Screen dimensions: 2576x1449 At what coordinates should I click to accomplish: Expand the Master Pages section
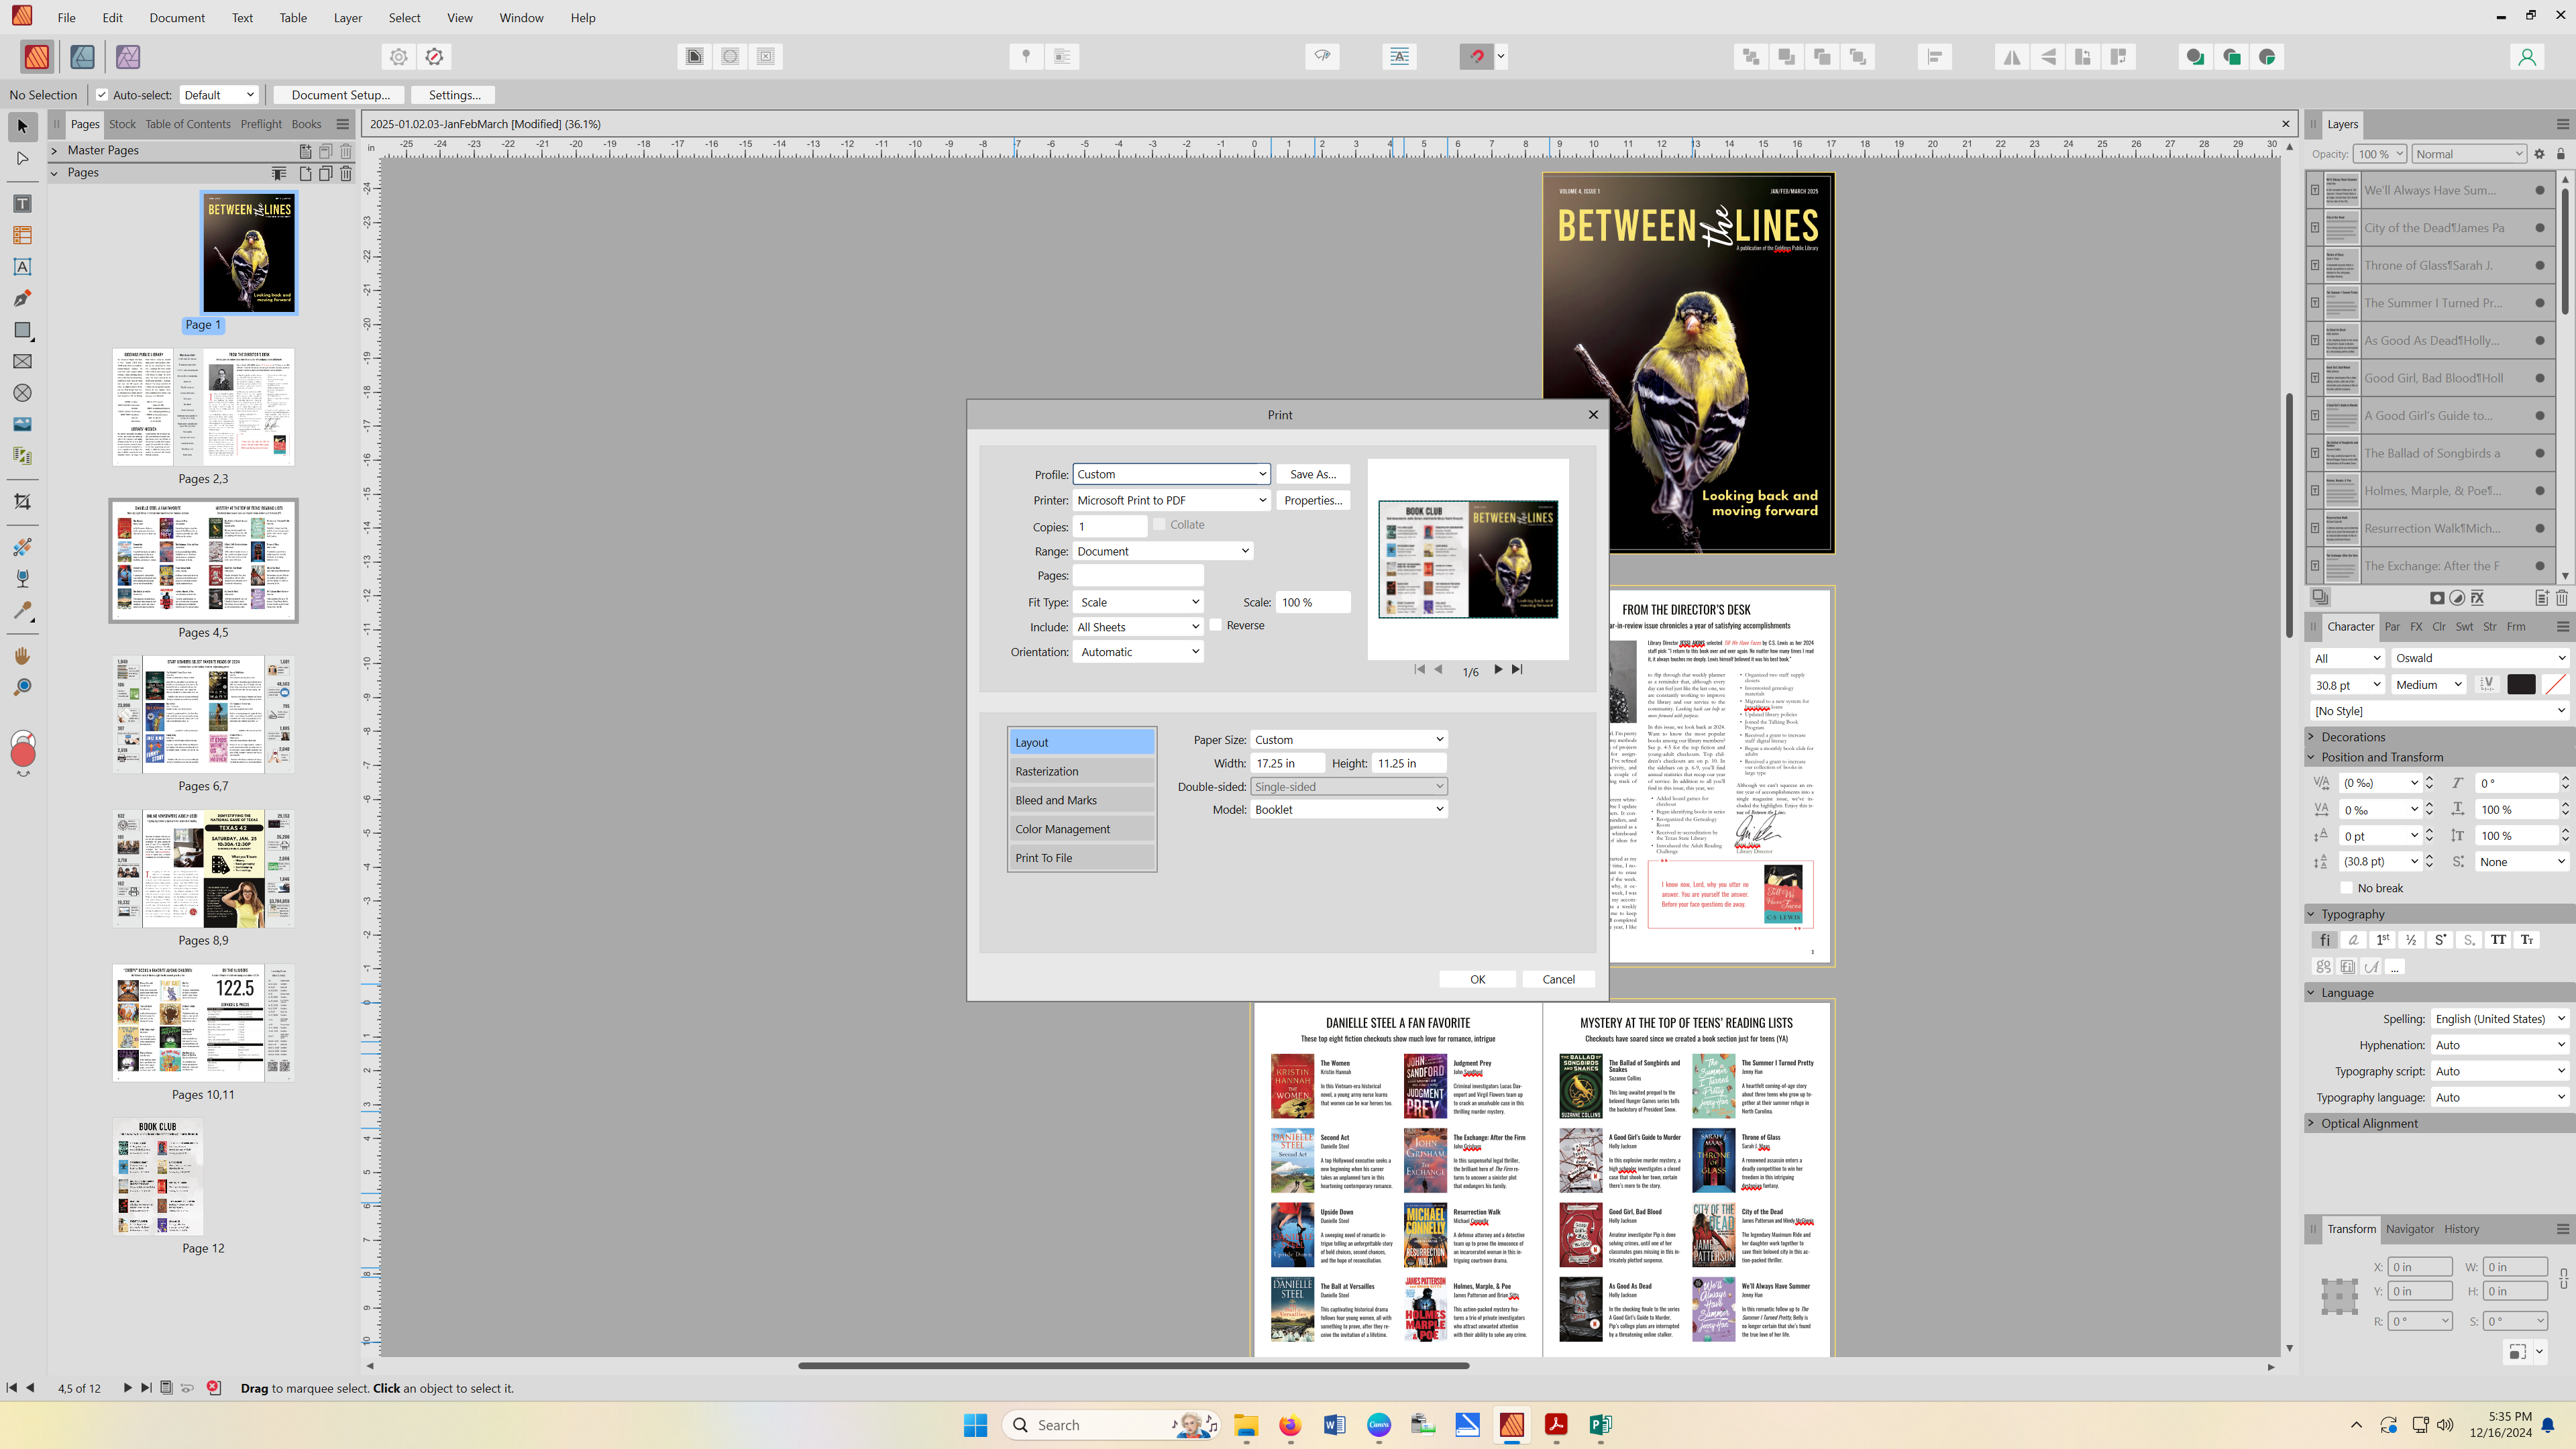coord(54,150)
